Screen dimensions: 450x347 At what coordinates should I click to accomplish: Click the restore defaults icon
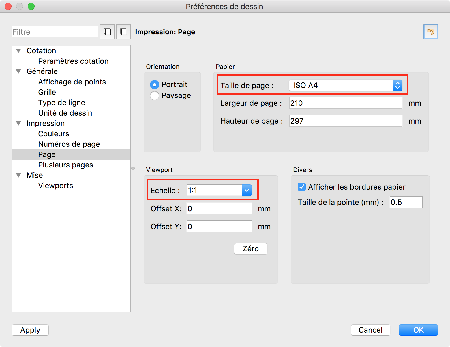click(431, 32)
